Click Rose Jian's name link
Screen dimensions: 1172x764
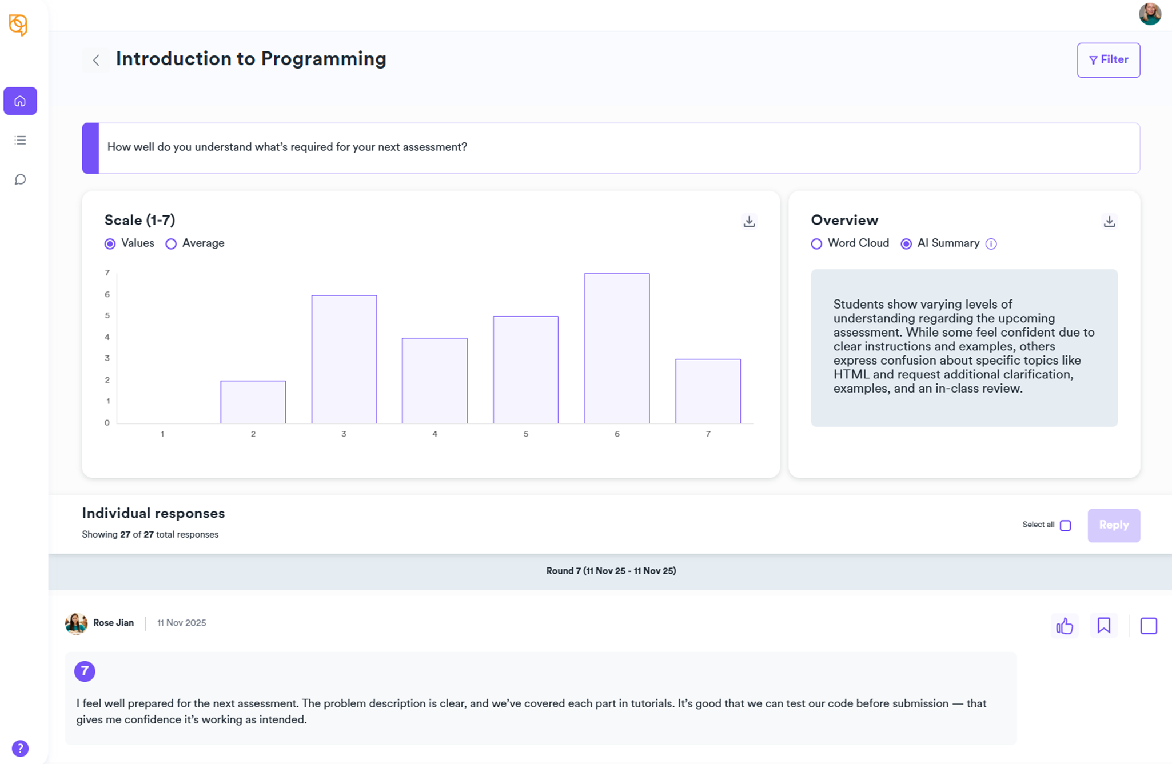click(x=113, y=623)
